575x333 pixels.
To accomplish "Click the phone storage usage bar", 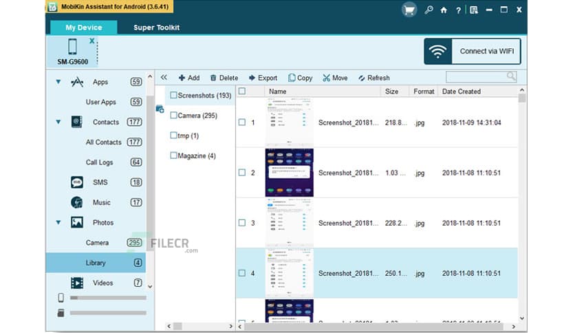I will [108, 298].
